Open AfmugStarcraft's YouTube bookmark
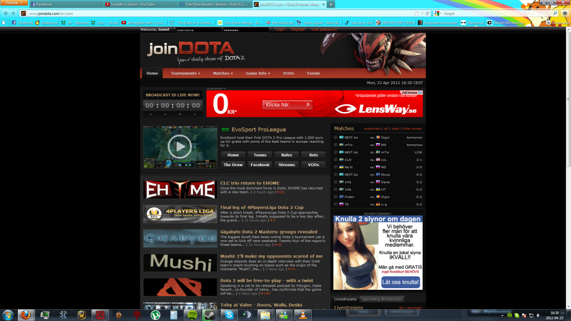Image resolution: width=571 pixels, height=321 pixels. coord(143,22)
